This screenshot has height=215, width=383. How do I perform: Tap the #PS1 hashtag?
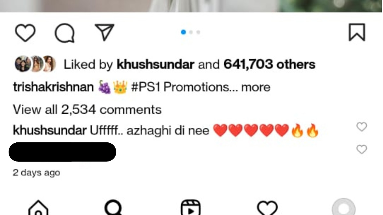point(146,87)
